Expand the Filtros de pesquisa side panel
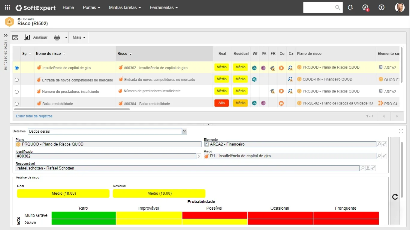410x230 pixels. (6, 36)
